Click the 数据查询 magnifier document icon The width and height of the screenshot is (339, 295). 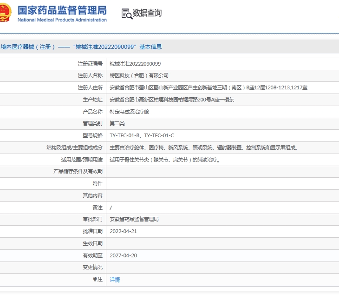(x=126, y=14)
